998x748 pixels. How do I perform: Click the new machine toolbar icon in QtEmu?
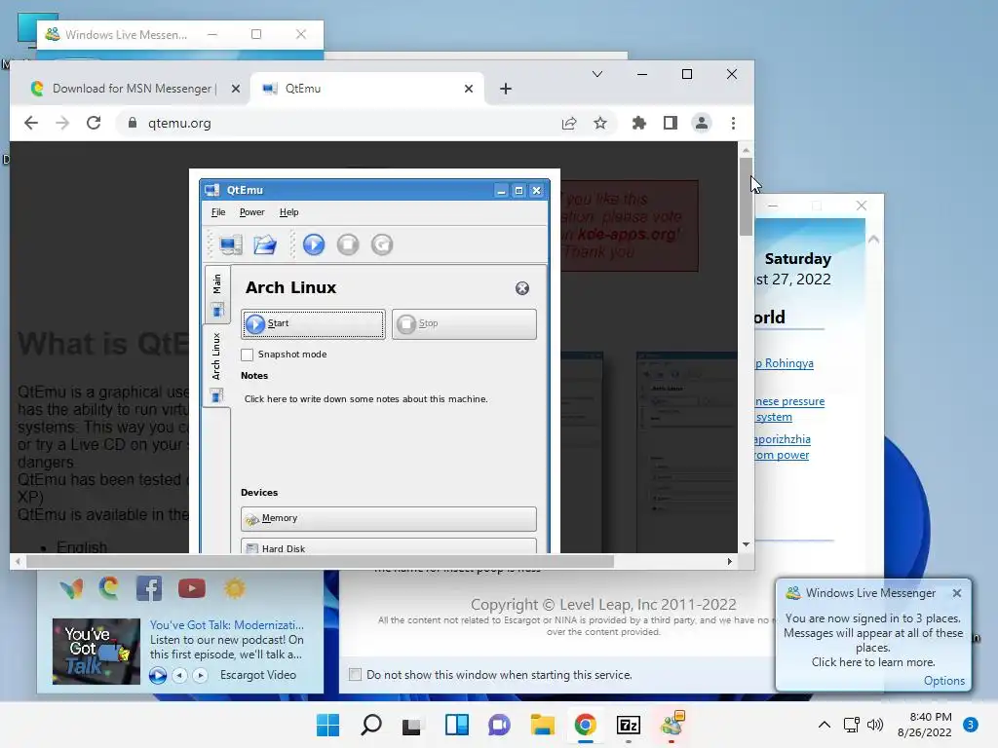pyautogui.click(x=230, y=244)
